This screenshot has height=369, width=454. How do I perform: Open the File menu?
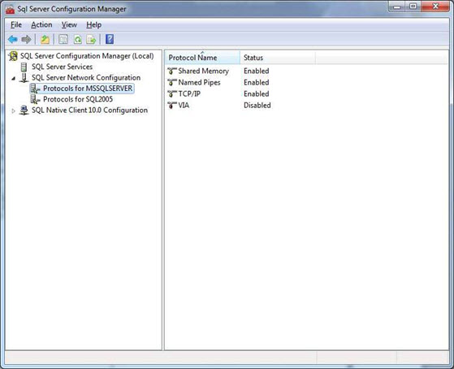16,25
